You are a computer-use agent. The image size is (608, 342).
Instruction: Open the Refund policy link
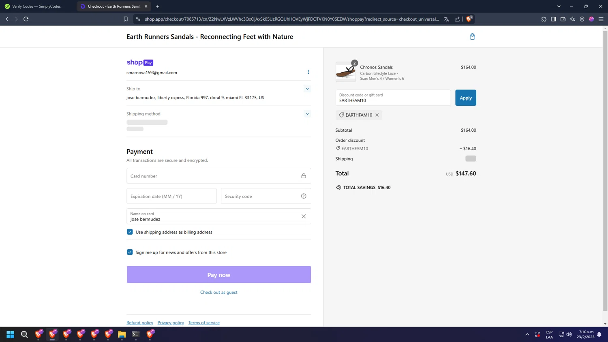(140, 323)
